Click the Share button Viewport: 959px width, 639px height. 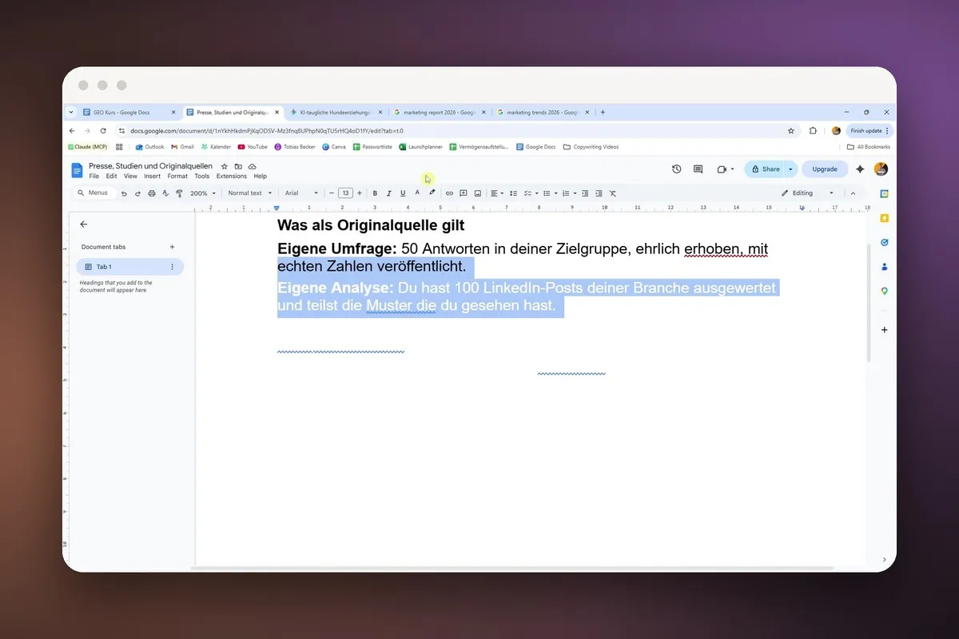[x=765, y=169]
